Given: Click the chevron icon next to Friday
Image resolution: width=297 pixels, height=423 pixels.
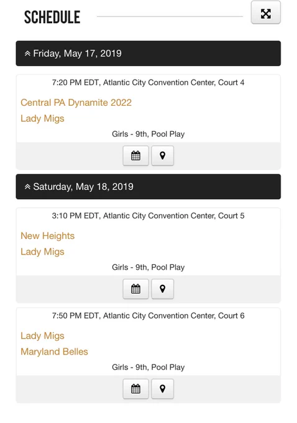Looking at the screenshot, I should point(27,53).
